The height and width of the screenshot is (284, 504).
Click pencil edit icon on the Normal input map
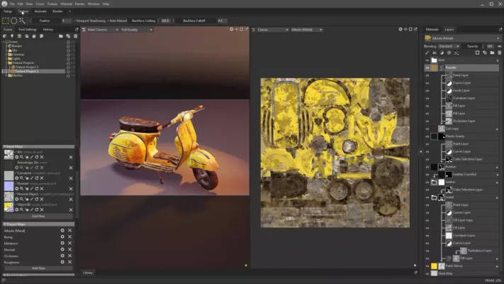[x=31, y=189]
